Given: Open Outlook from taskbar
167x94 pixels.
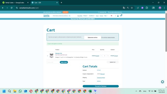Looking at the screenshot, I should click(x=26, y=91).
